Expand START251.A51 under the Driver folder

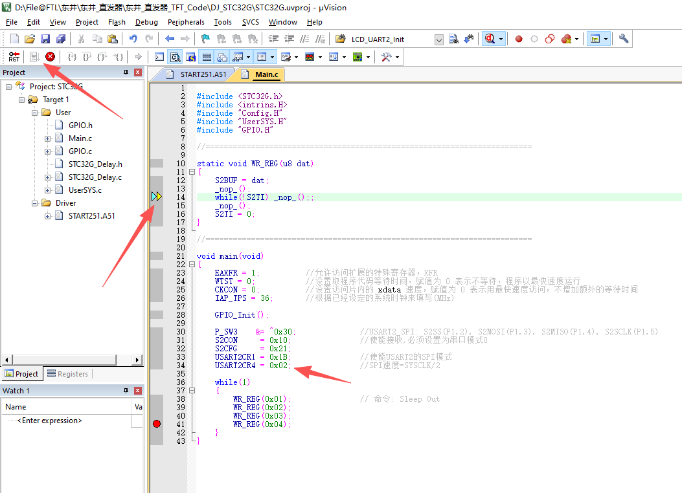[x=48, y=215]
